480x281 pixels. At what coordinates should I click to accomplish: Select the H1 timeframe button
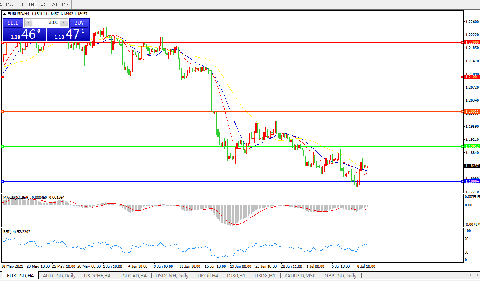click(x=21, y=4)
